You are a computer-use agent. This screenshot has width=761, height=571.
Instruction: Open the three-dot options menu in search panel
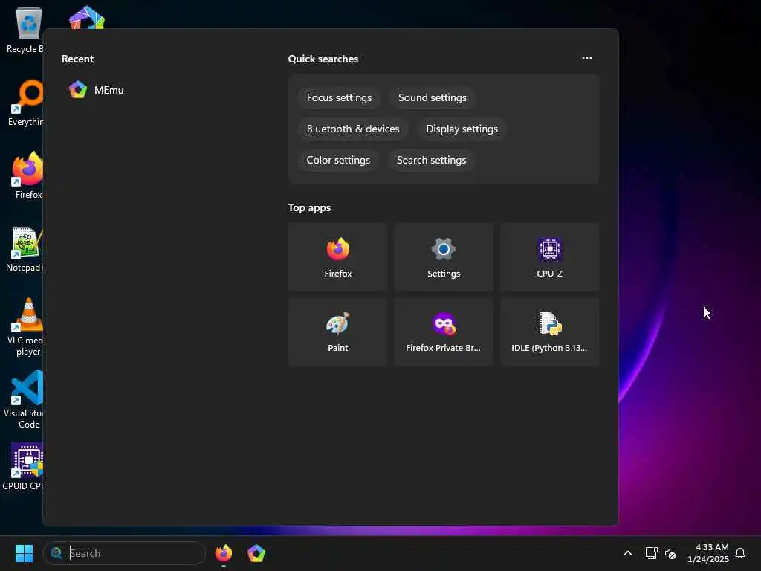coord(587,58)
